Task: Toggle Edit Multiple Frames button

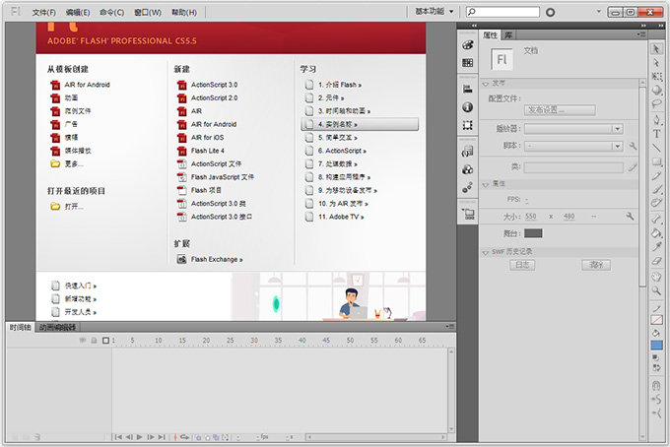Action: 216,437
